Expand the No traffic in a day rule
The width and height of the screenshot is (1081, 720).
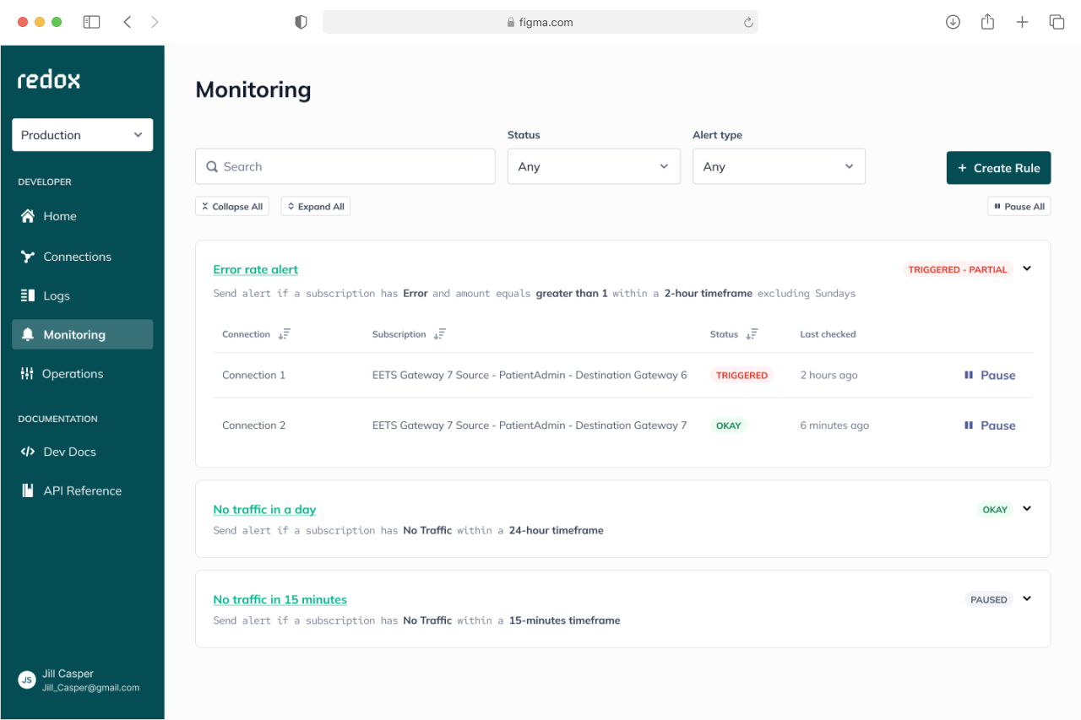1027,509
